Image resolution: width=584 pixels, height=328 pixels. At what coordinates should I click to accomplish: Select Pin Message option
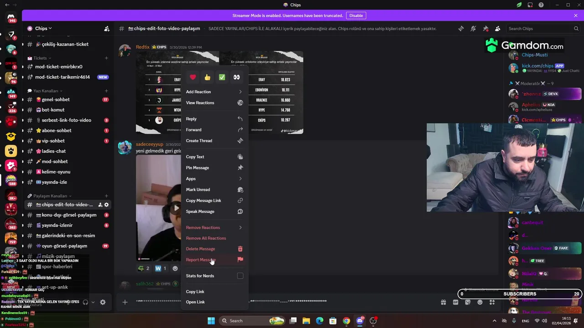coord(214,168)
